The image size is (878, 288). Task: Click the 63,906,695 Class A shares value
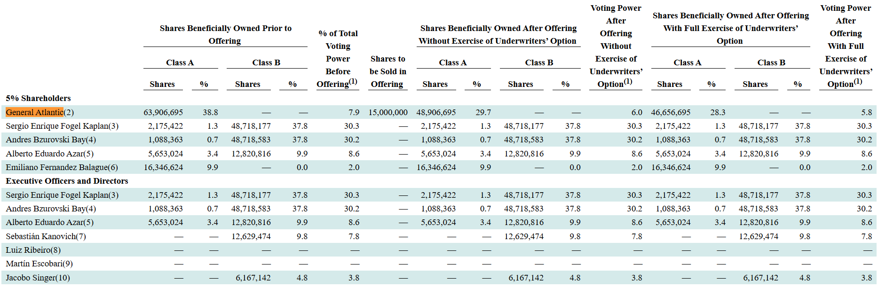(x=163, y=112)
